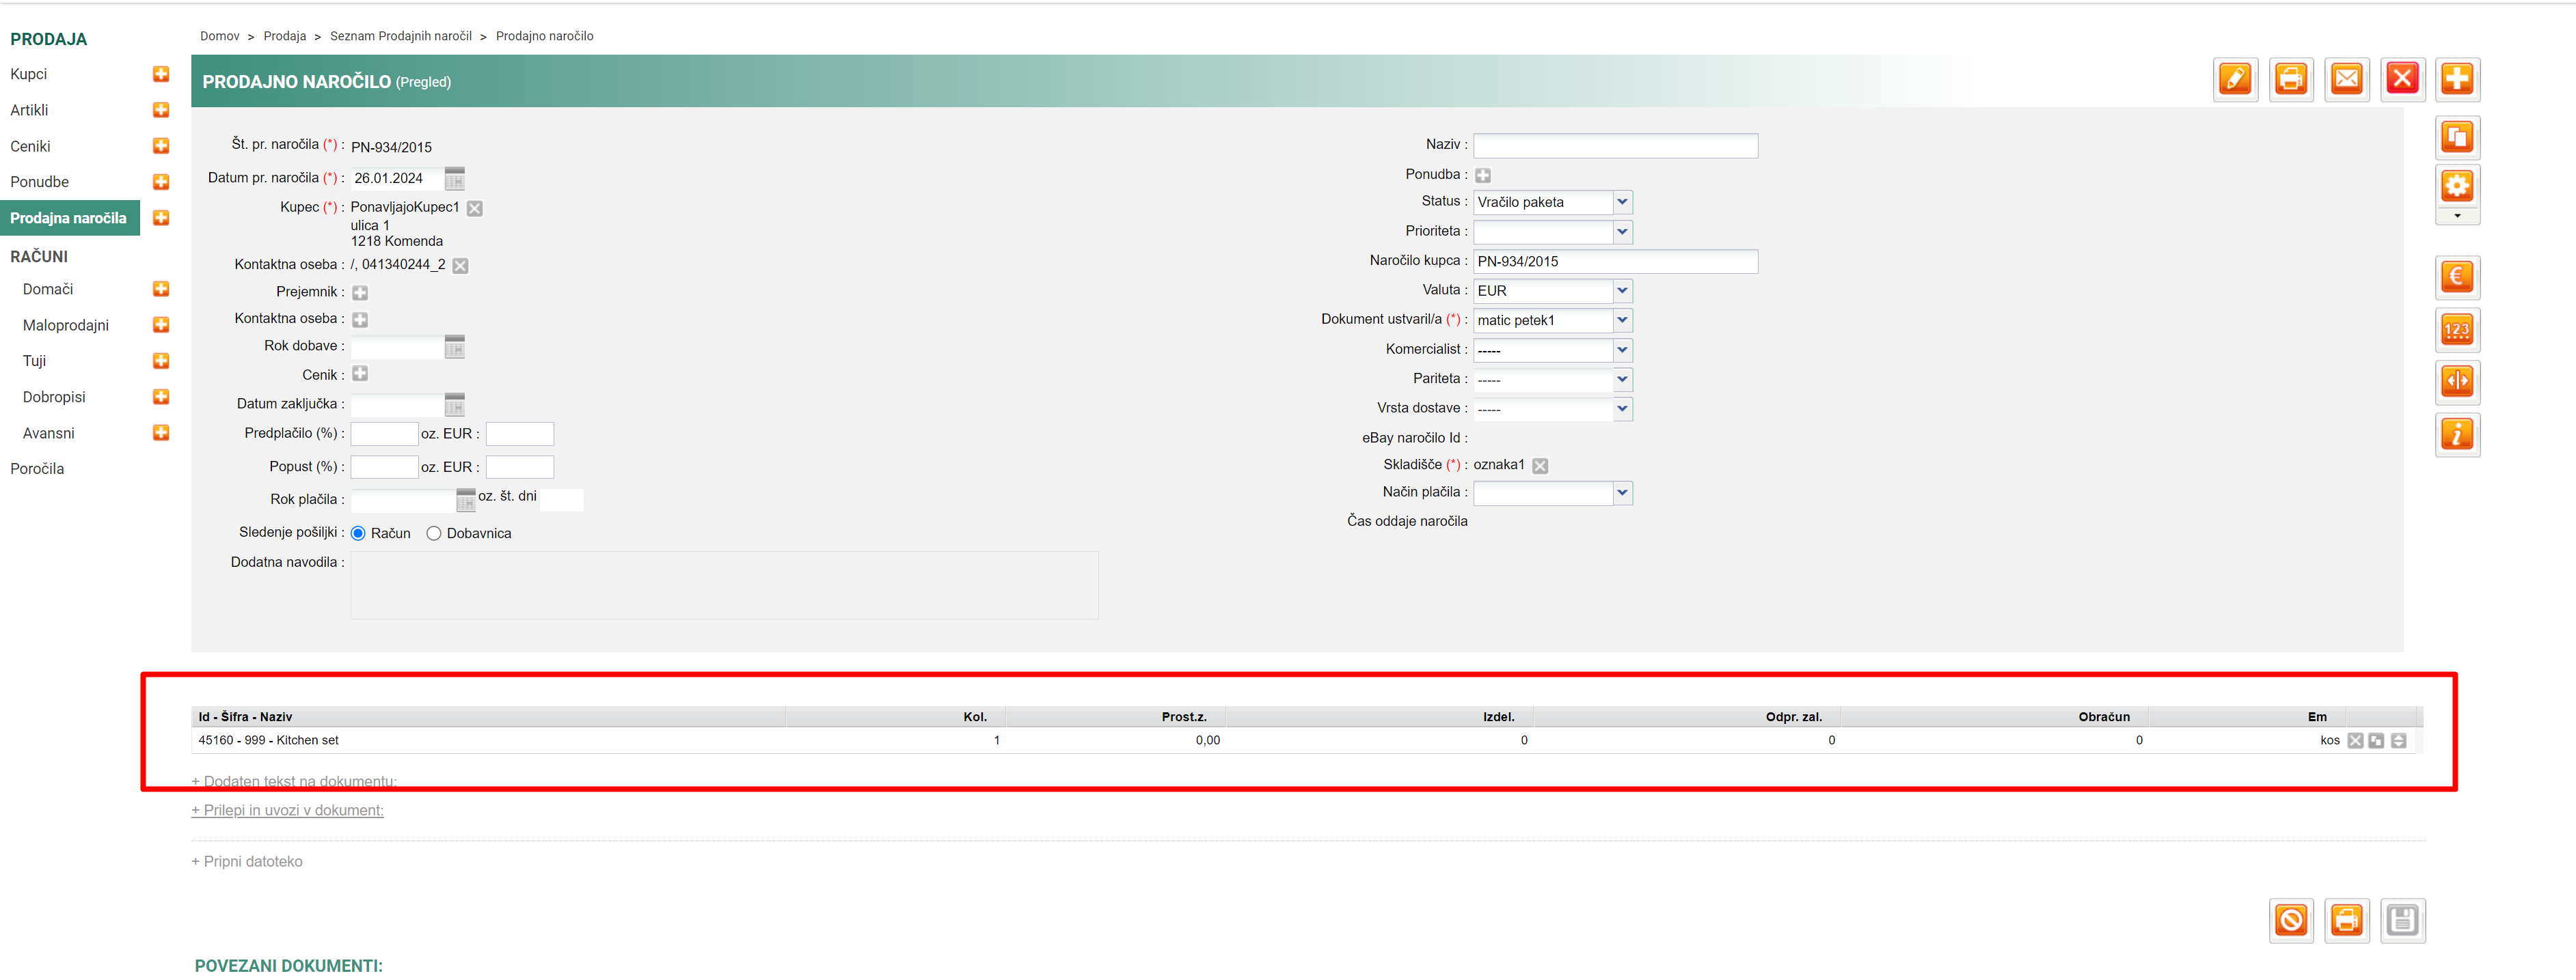Remove customer PonavljajoKupec1 with x icon
The height and width of the screenshot is (980, 2576).
click(x=475, y=209)
